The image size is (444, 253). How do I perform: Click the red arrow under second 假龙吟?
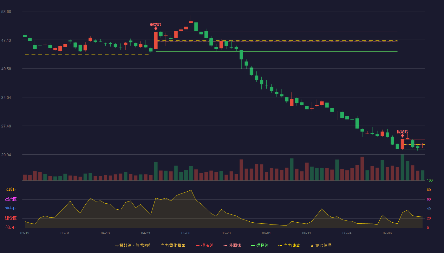coord(402,136)
